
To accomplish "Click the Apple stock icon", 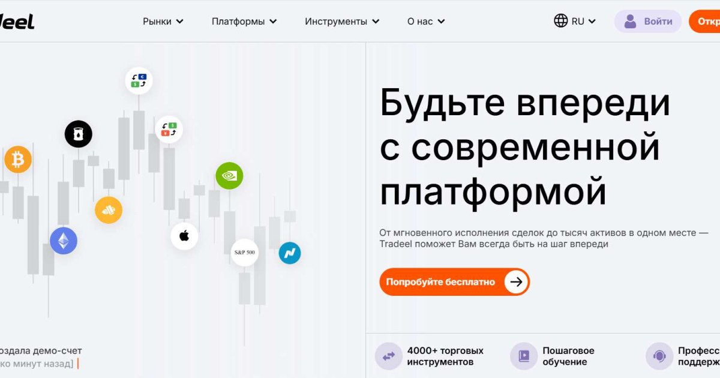I will 184,236.
